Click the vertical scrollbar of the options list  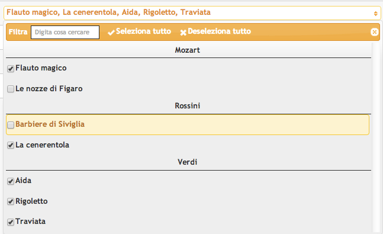tap(375, 137)
